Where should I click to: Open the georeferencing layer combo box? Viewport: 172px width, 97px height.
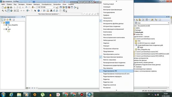point(71,14)
